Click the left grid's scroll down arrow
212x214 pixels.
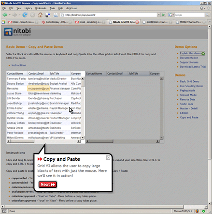(x=83, y=138)
